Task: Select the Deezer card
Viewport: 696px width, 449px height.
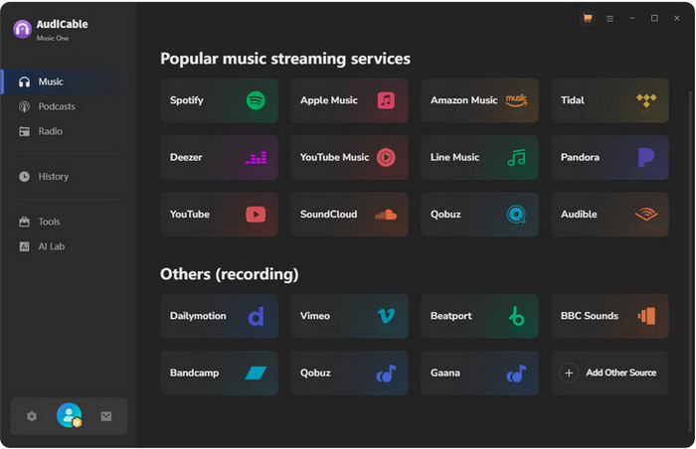Action: point(220,158)
